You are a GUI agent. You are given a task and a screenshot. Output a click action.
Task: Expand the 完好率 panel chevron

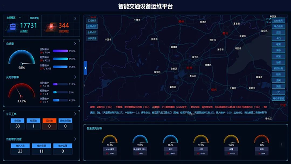click(x=75, y=44)
